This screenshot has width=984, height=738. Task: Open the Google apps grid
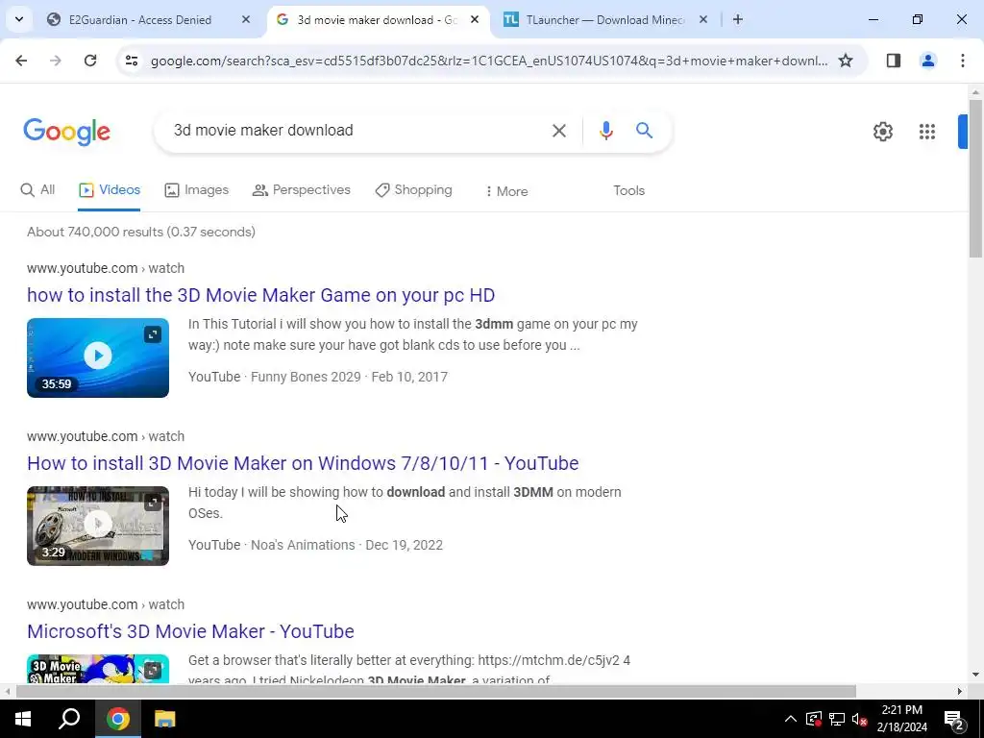pos(927,132)
